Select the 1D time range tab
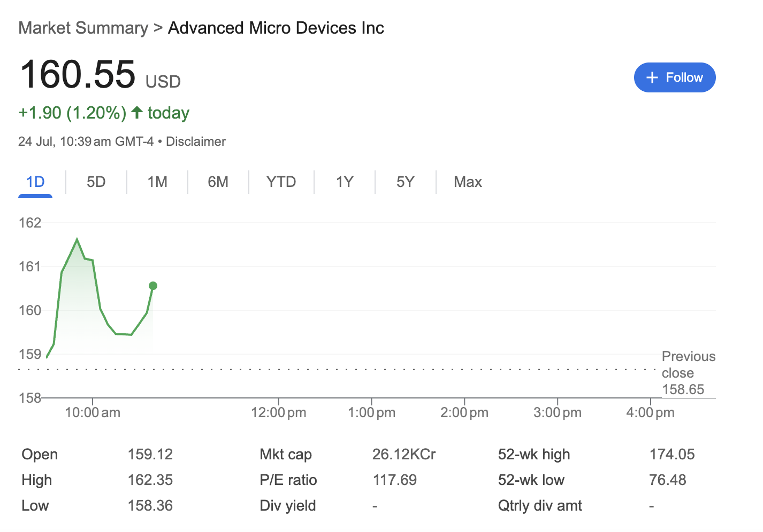 [35, 182]
